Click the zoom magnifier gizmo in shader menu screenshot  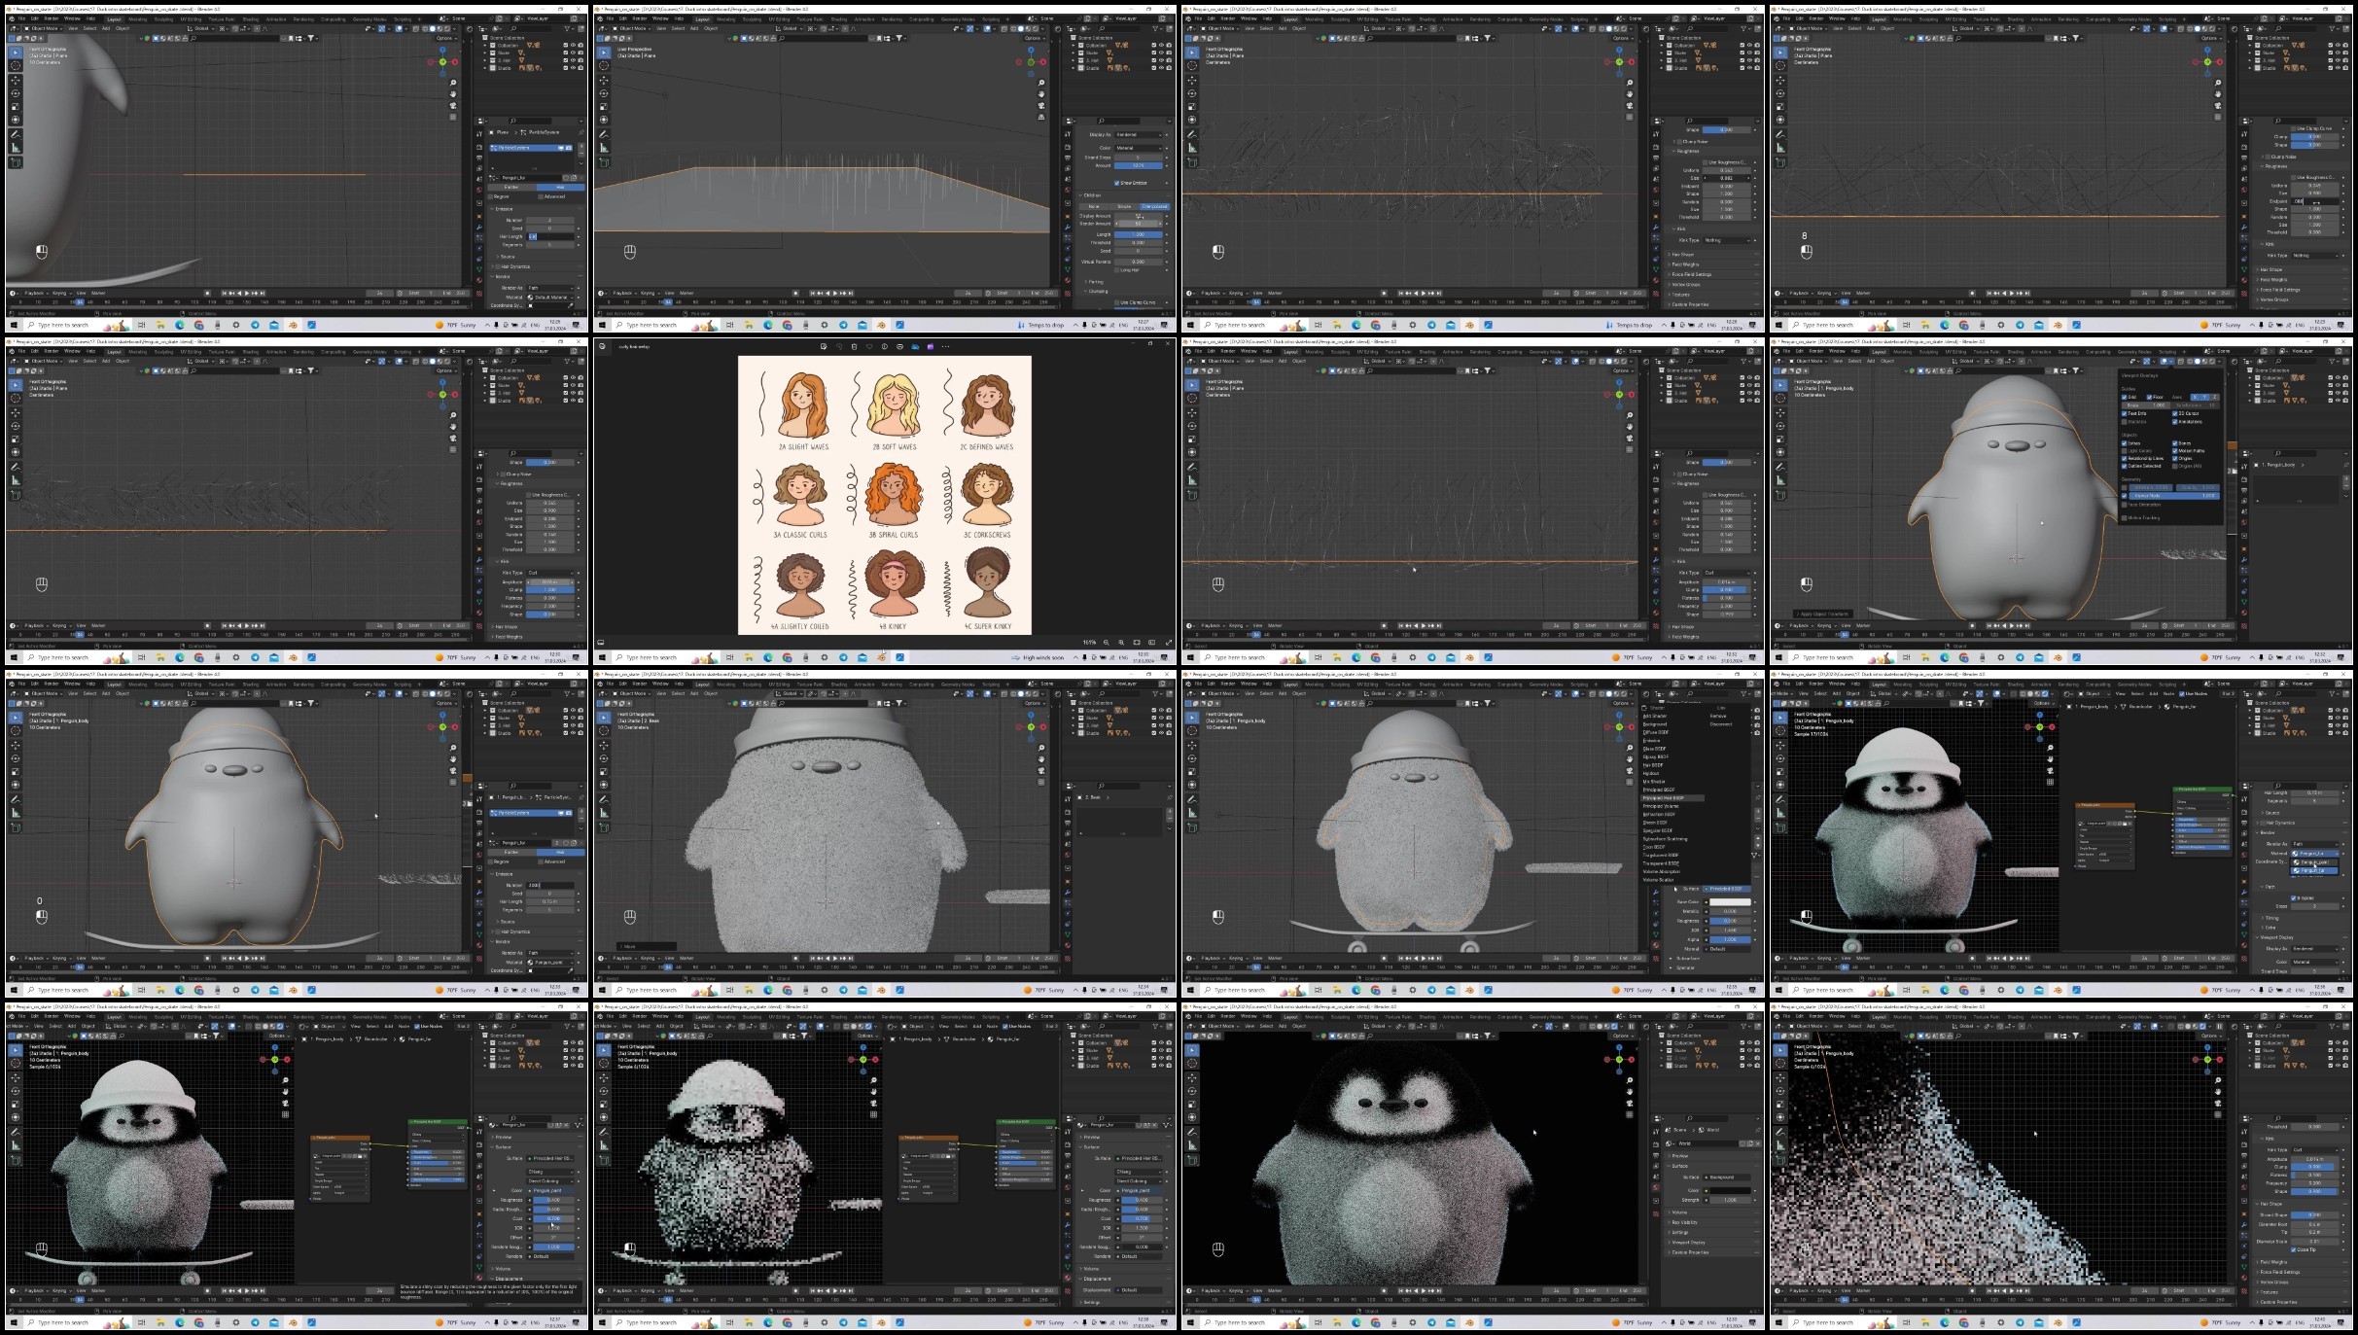pos(1630,748)
